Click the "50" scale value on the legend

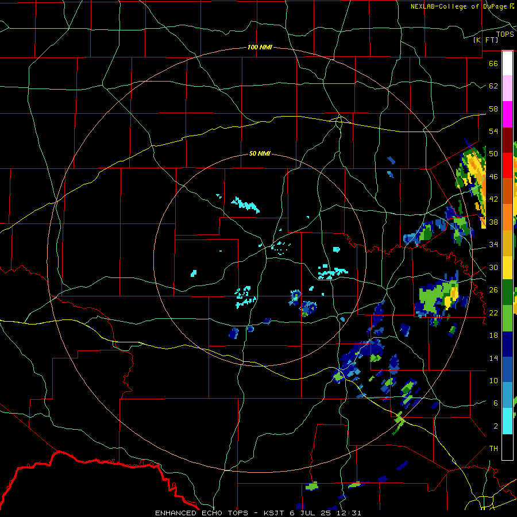pos(493,154)
